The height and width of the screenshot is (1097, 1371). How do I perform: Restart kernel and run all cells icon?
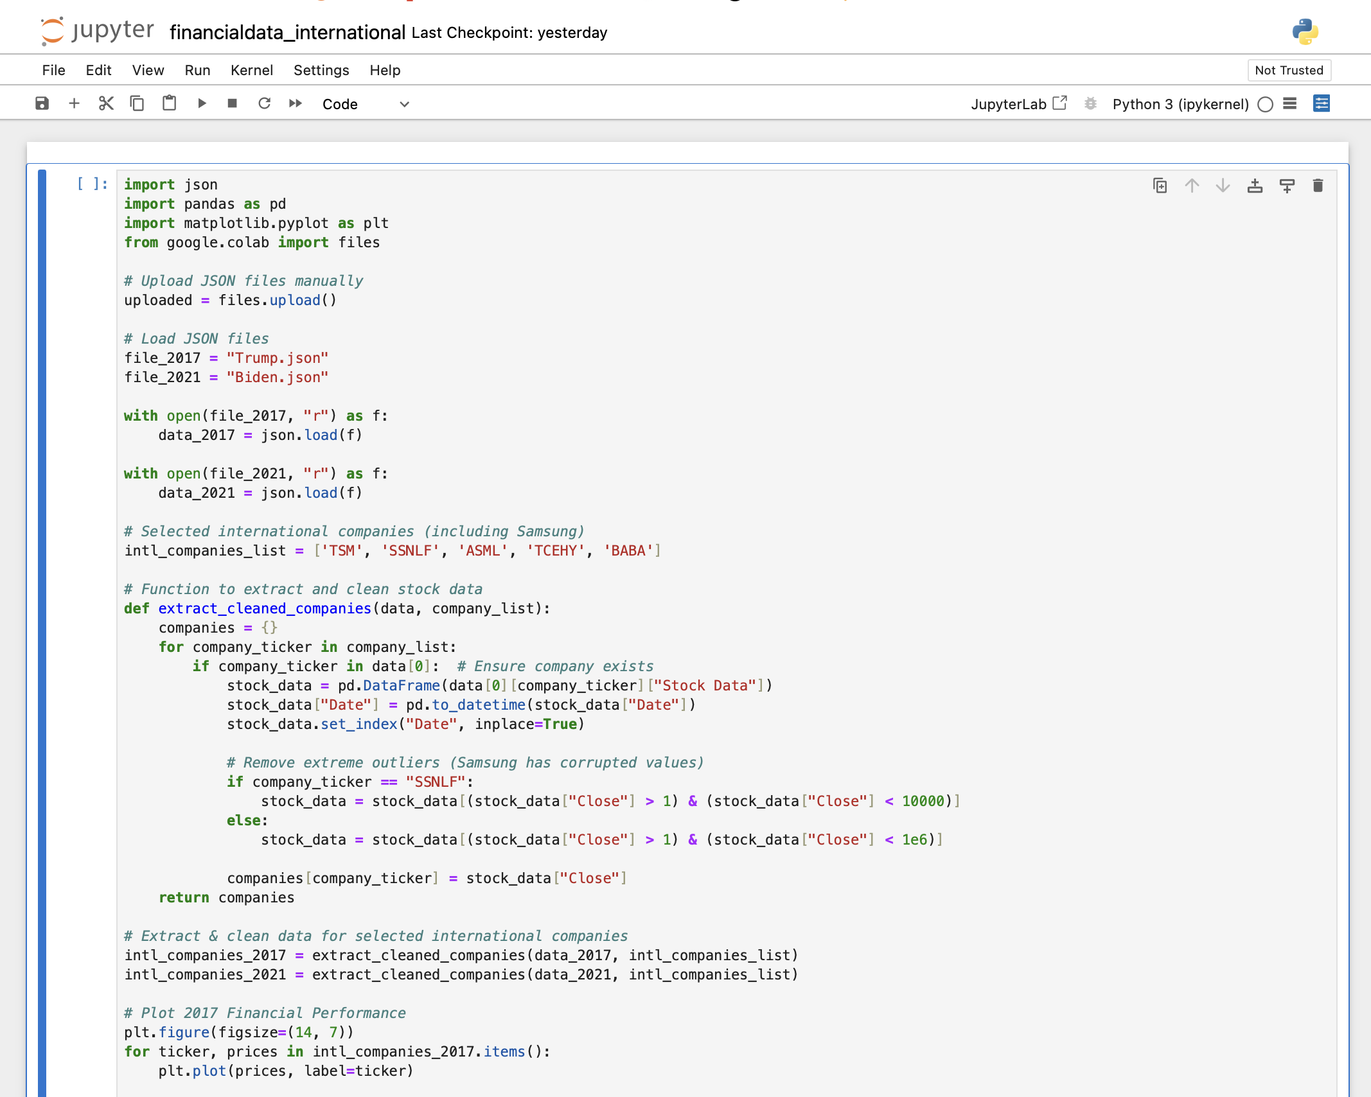[296, 103]
